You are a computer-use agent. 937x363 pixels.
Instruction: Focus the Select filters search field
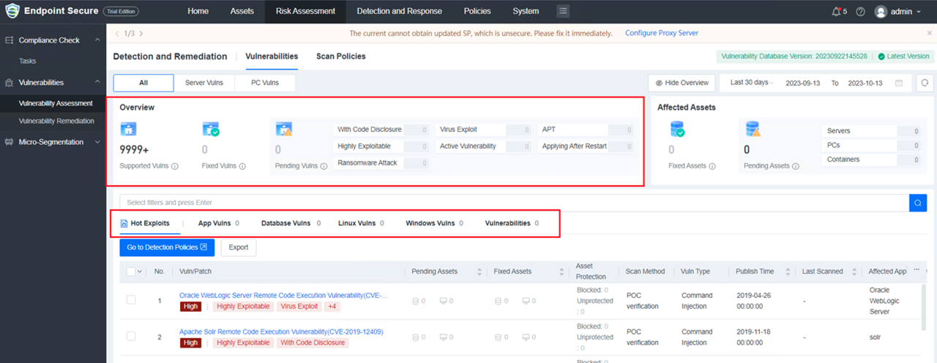512,203
